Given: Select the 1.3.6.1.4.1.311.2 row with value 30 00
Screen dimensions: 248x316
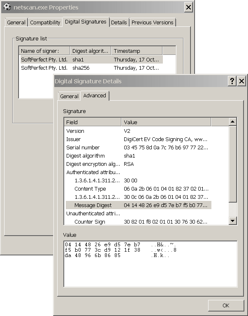Looking at the screenshot, I should pos(138,180).
